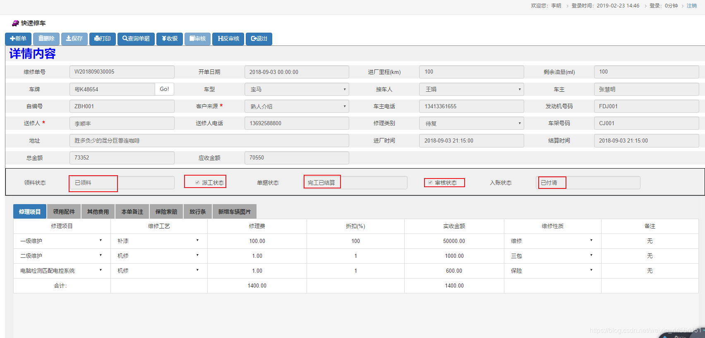The height and width of the screenshot is (338, 705).
Task: Click the 50000.00 actual amount cell
Action: point(454,241)
